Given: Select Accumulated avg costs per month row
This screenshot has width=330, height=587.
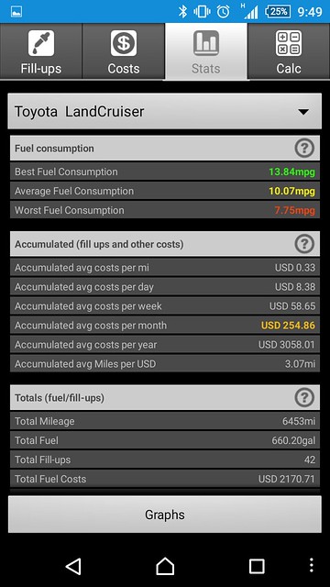Looking at the screenshot, I should [x=165, y=326].
